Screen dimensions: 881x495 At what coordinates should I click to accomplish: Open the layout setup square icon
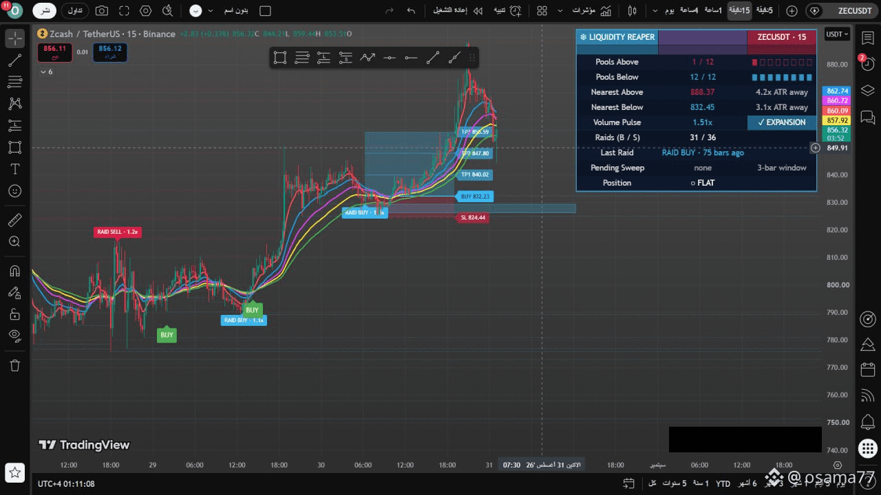(265, 11)
